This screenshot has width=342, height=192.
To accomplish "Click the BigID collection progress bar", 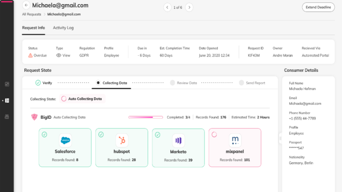I will (x=146, y=117).
